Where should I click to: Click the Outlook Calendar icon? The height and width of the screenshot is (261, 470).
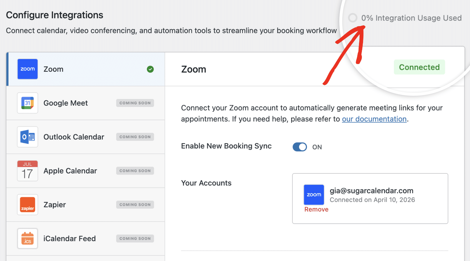[x=28, y=137]
